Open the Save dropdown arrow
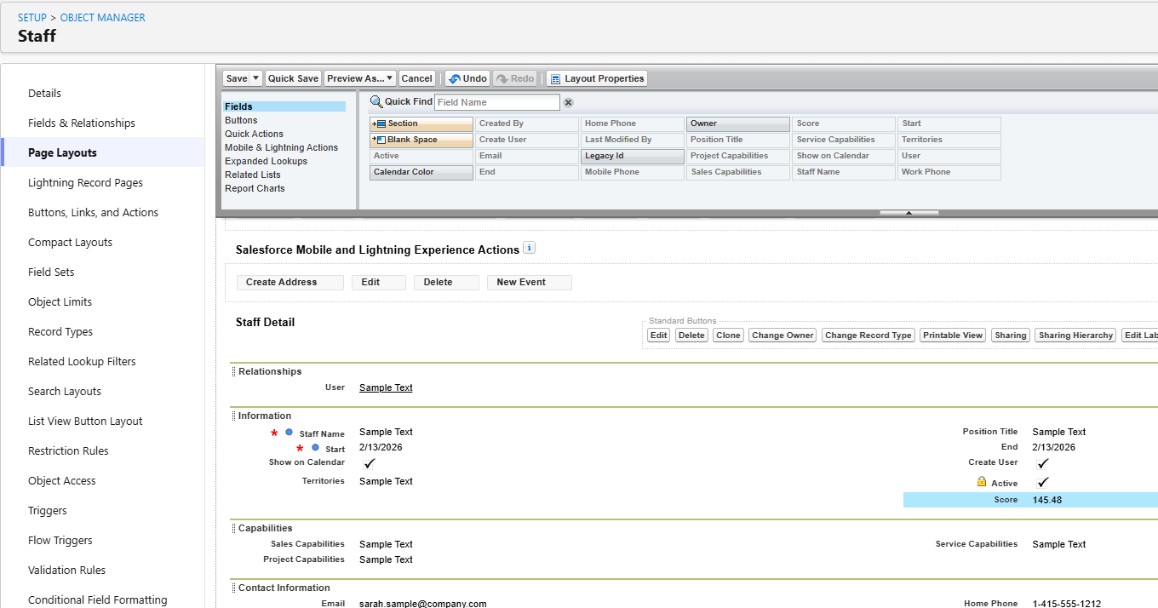 pos(255,78)
